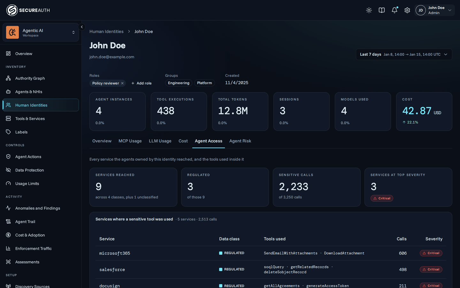The height and width of the screenshot is (288, 460).
Task: Open the settings gear icon
Action: [x=407, y=10]
